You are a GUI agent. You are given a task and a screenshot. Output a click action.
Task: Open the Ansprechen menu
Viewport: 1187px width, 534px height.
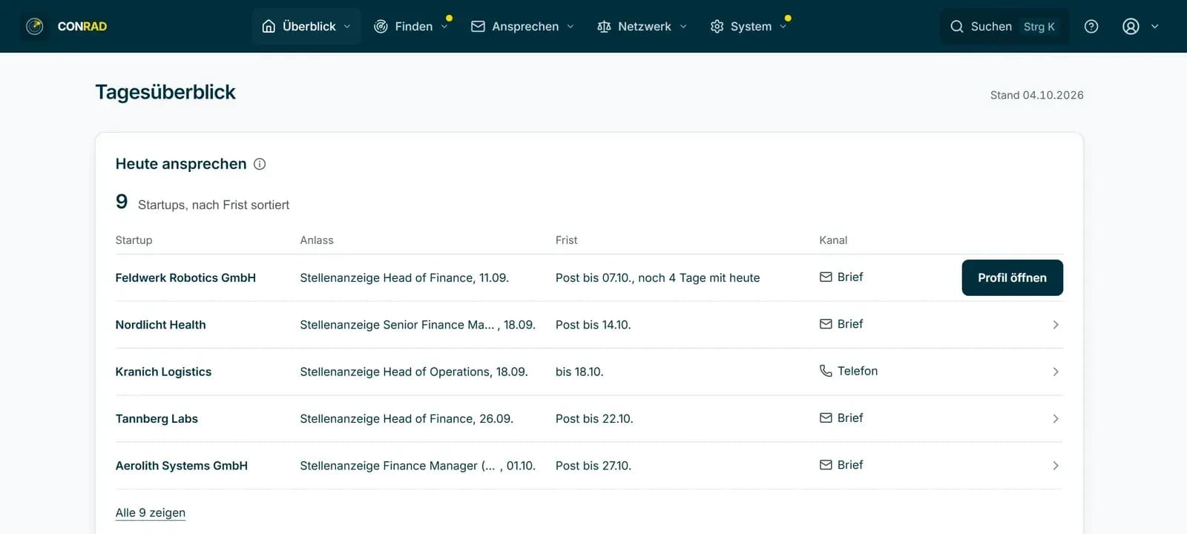point(522,26)
